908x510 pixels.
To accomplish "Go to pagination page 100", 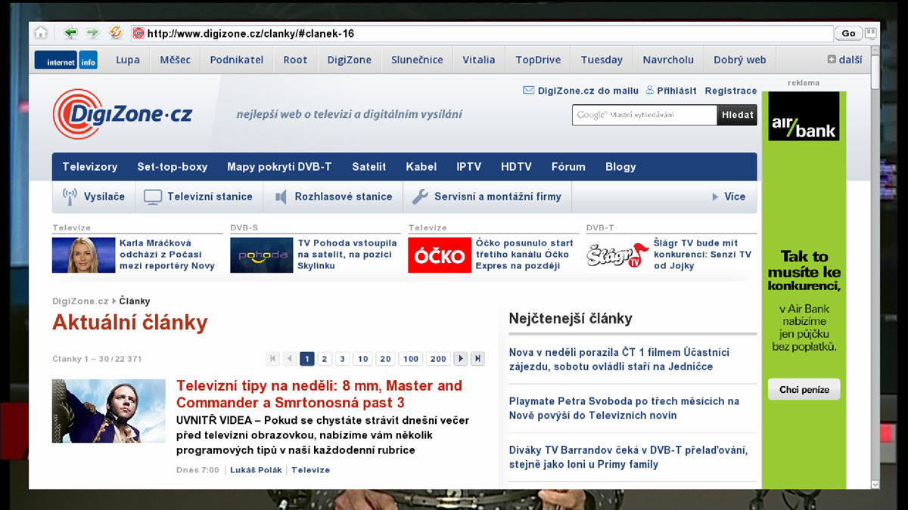I will coord(411,359).
